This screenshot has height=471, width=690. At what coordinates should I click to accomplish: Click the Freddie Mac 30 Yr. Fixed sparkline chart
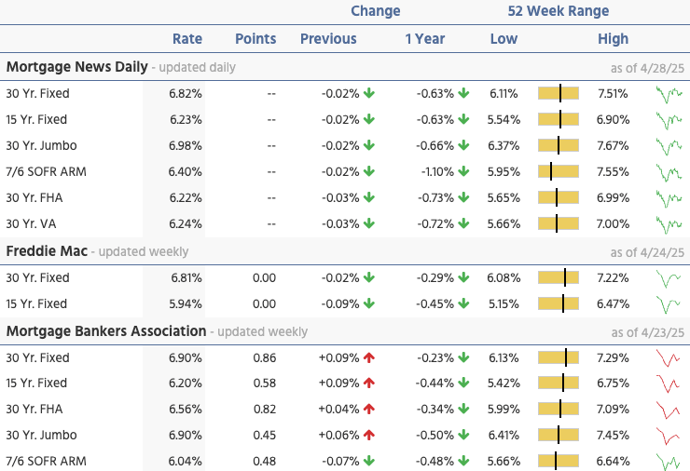pyautogui.click(x=669, y=277)
